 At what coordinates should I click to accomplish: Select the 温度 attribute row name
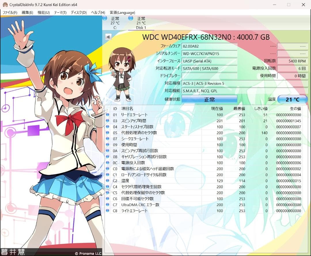point(125,180)
